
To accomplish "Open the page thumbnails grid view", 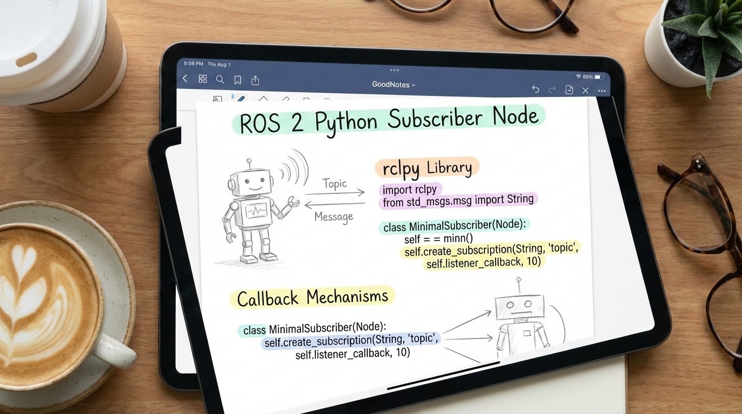I will pos(203,79).
